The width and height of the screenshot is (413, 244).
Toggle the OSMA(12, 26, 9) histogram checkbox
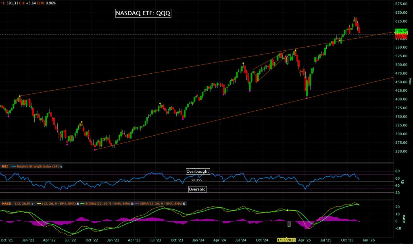pos(184,204)
